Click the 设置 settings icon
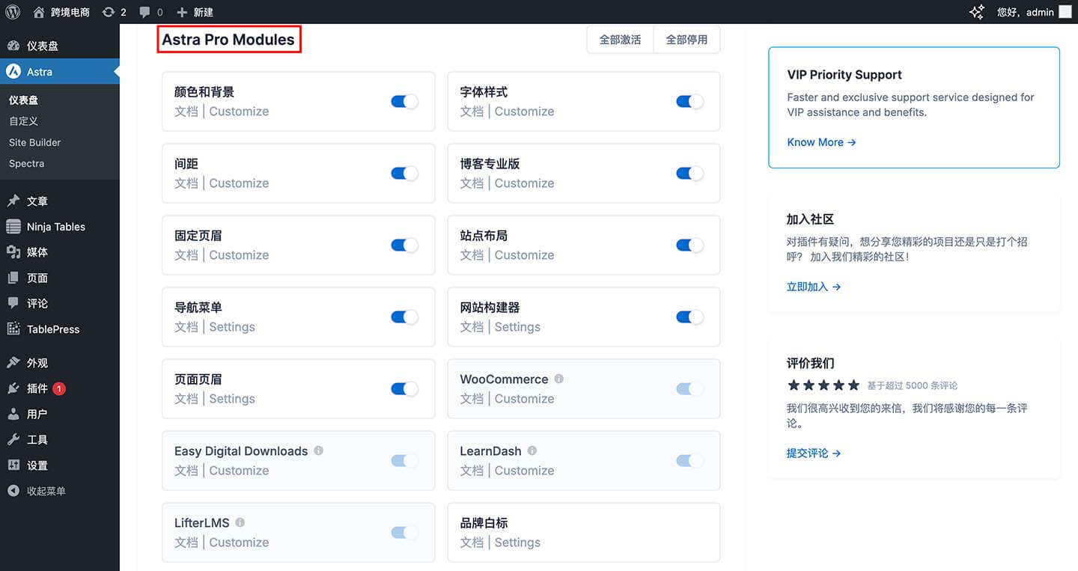The width and height of the screenshot is (1078, 571). 13,465
